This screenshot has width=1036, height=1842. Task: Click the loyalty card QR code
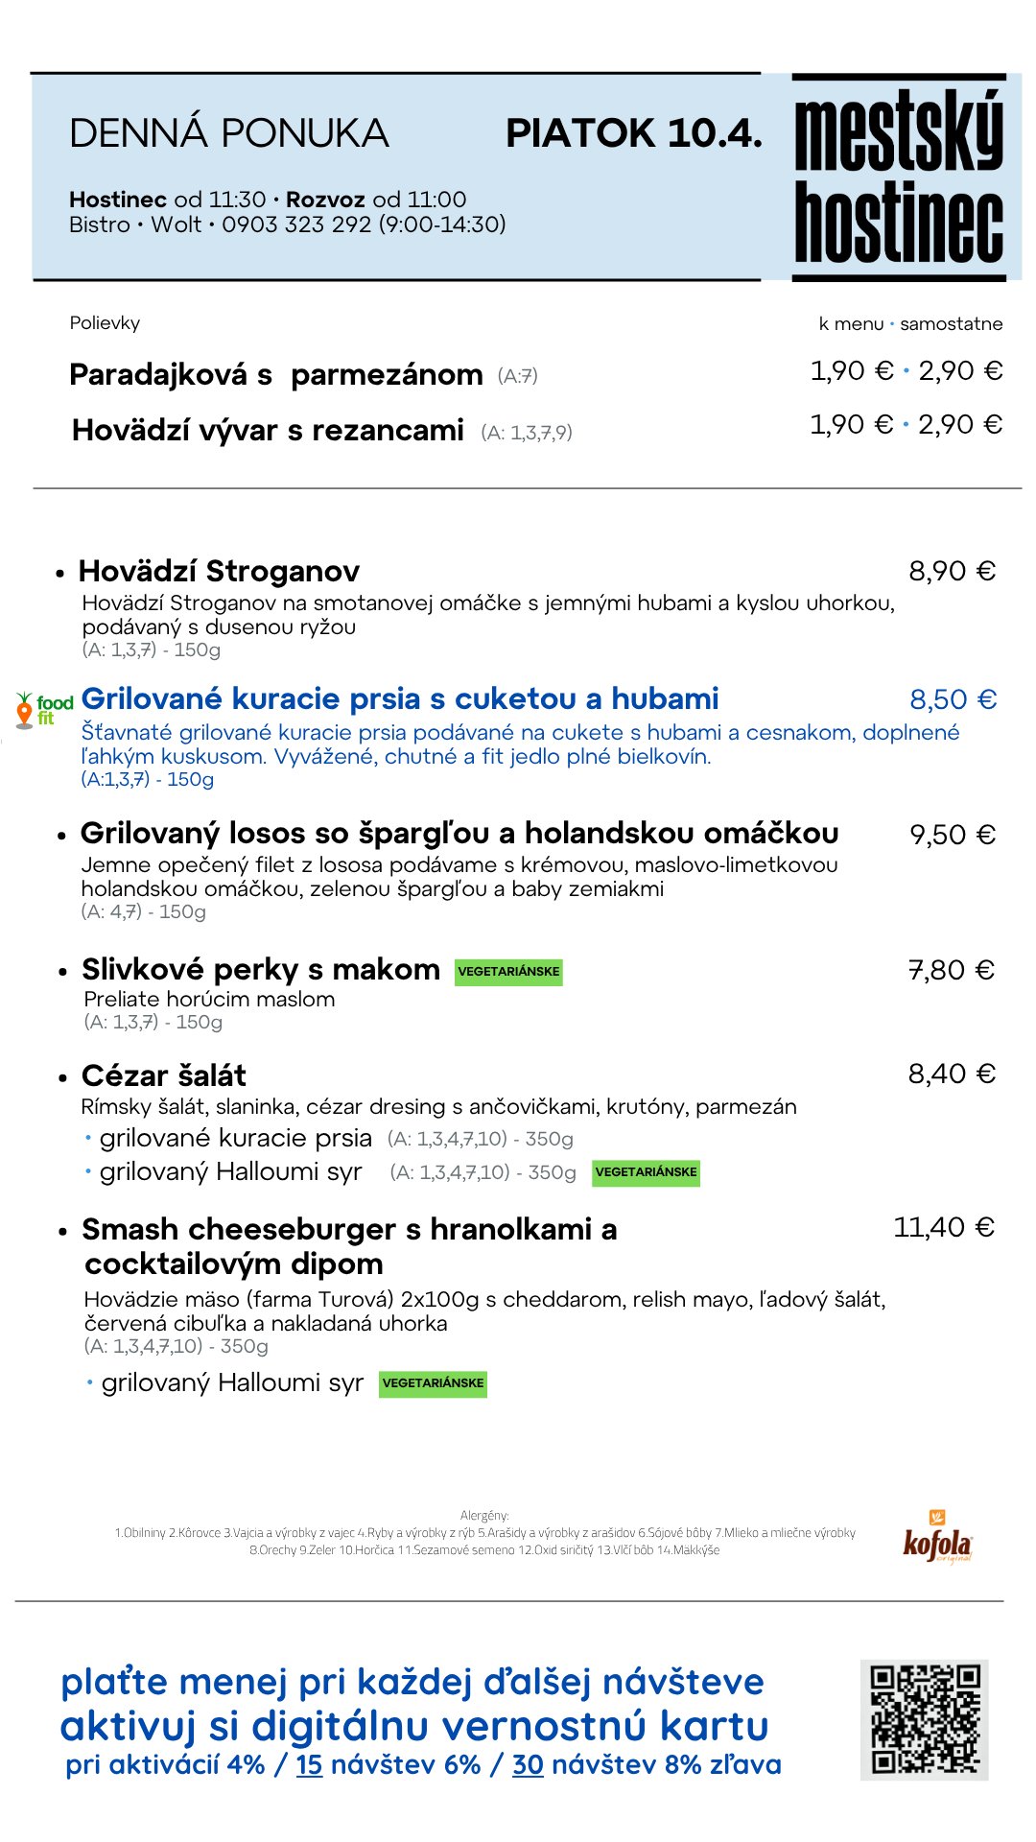[x=925, y=1719]
